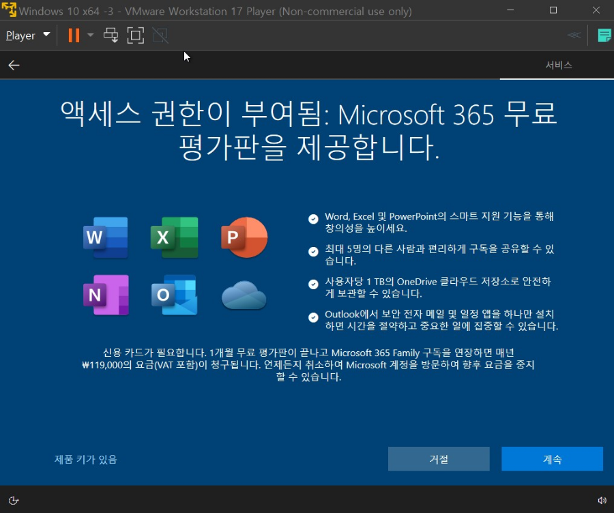614x513 pixels.
Task: Continue with the 계속 button
Action: point(552,458)
